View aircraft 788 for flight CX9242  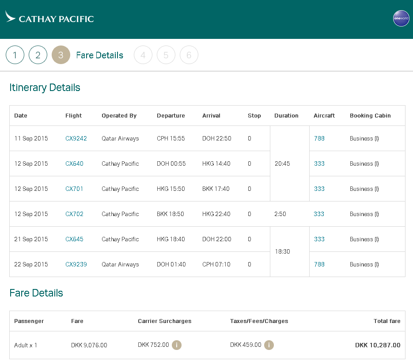coord(319,138)
